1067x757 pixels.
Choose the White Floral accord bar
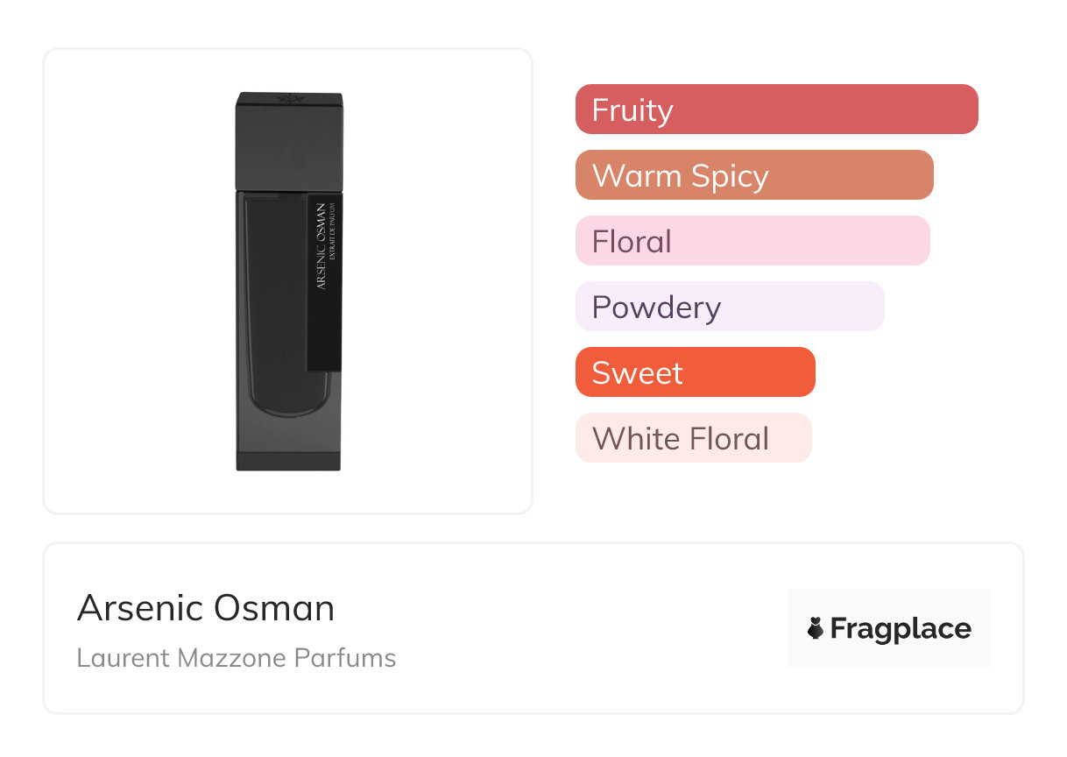693,438
